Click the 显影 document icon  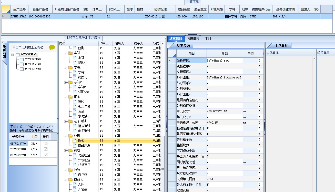pyautogui.click(x=75, y=48)
